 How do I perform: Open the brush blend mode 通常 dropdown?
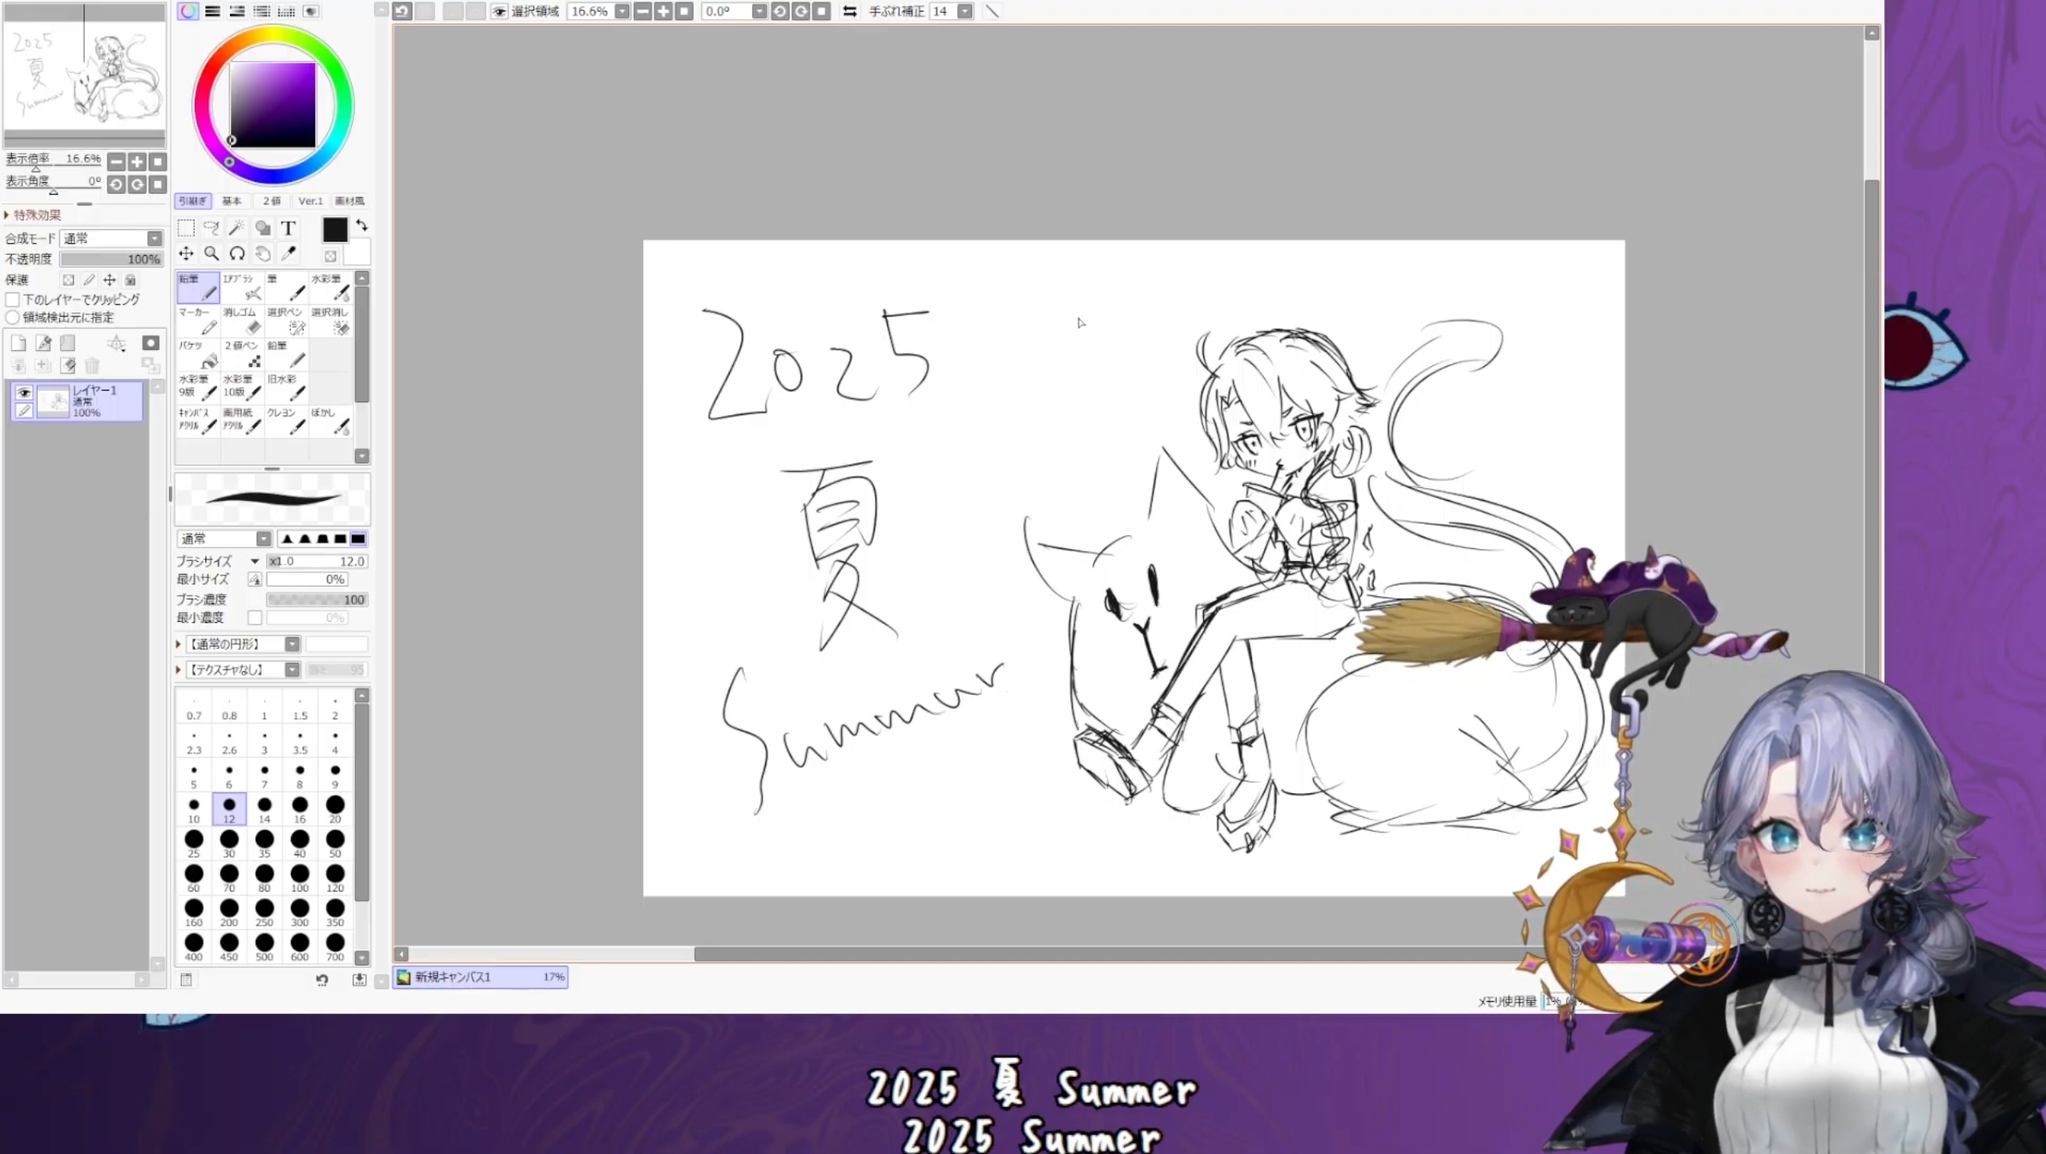click(224, 539)
